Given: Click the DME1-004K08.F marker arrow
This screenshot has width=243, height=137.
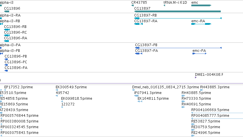Looking at the screenshot, I should pos(196,77).
